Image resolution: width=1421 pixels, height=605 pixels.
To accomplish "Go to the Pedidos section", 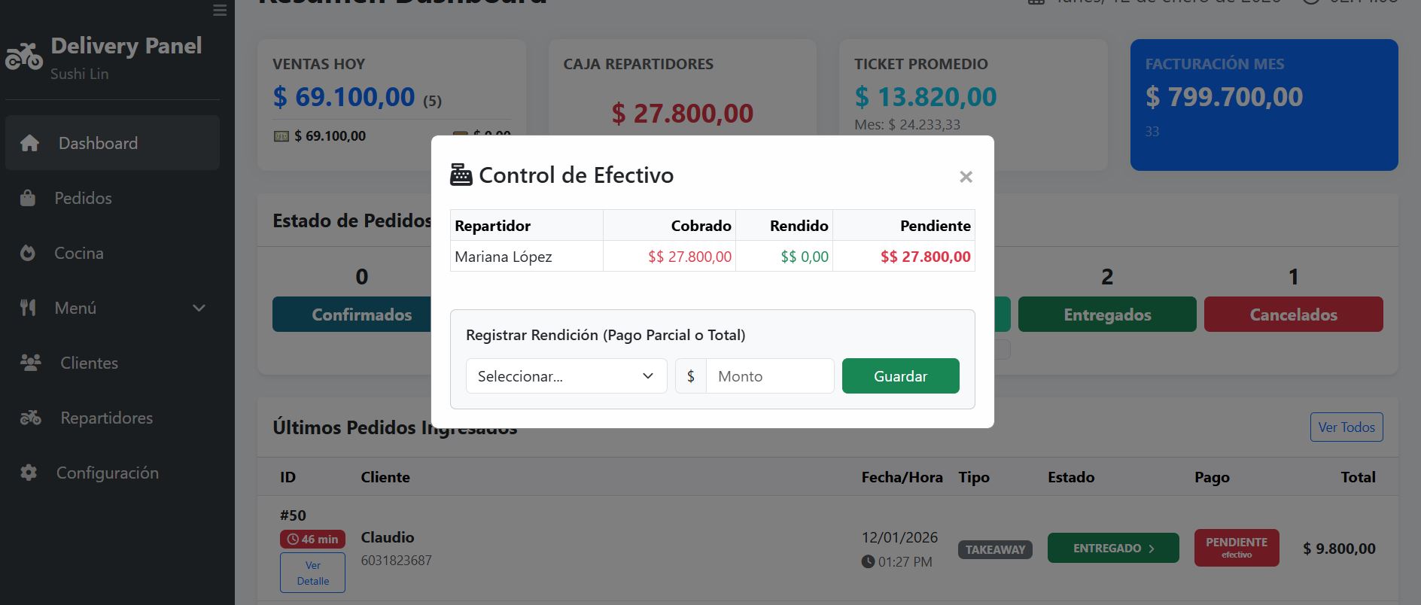I will (83, 198).
